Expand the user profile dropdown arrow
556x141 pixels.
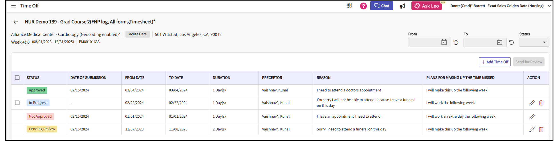(549, 6)
